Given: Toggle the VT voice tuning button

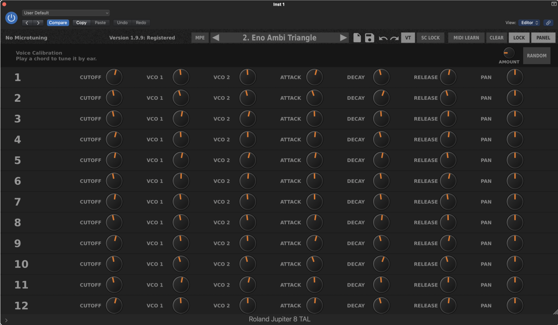Looking at the screenshot, I should (408, 38).
